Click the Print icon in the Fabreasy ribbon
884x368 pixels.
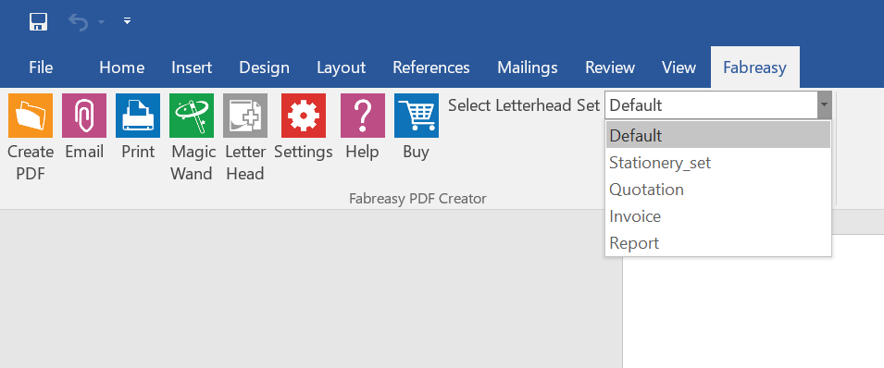point(138,116)
